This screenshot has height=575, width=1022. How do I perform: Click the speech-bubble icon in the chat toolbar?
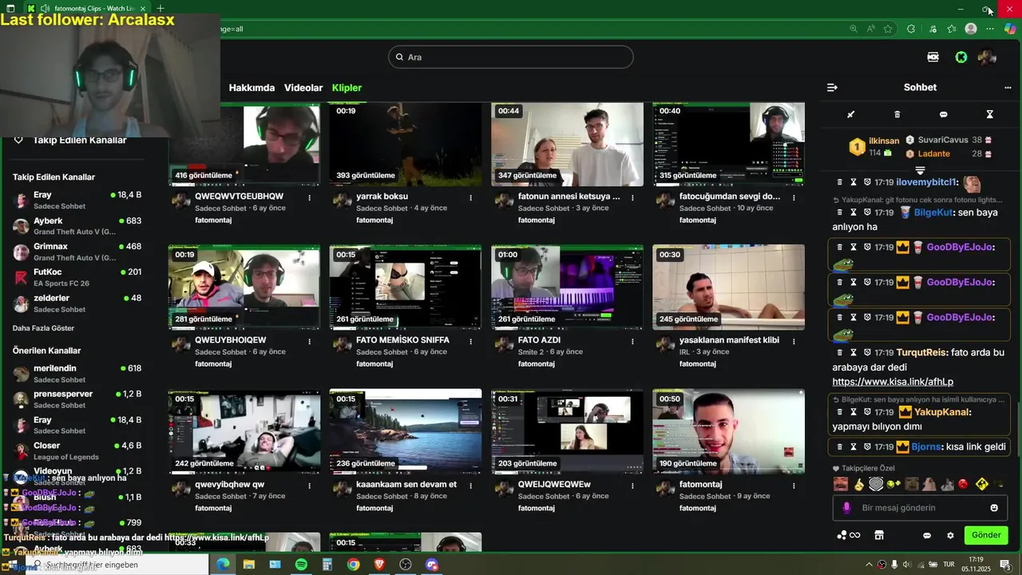(943, 114)
